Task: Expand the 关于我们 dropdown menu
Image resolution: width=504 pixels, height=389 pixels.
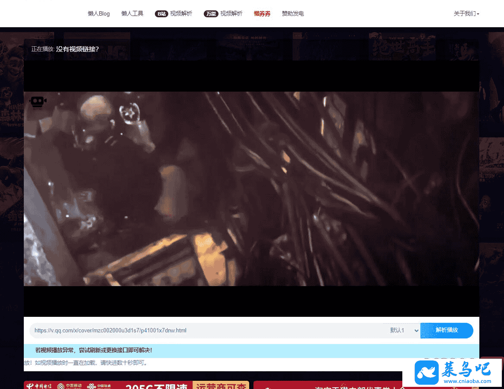Action: [466, 13]
